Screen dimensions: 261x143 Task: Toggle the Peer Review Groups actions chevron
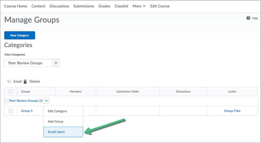point(46,101)
